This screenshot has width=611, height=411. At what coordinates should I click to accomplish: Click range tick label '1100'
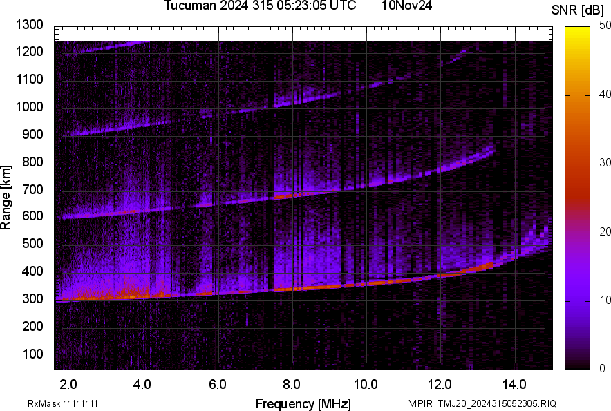29,79
